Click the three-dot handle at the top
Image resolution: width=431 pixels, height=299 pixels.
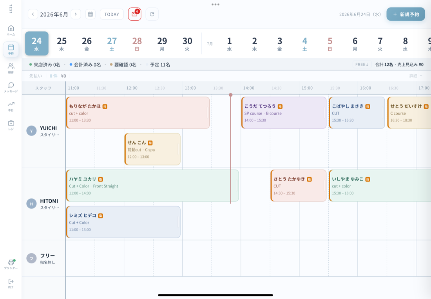(x=215, y=4)
